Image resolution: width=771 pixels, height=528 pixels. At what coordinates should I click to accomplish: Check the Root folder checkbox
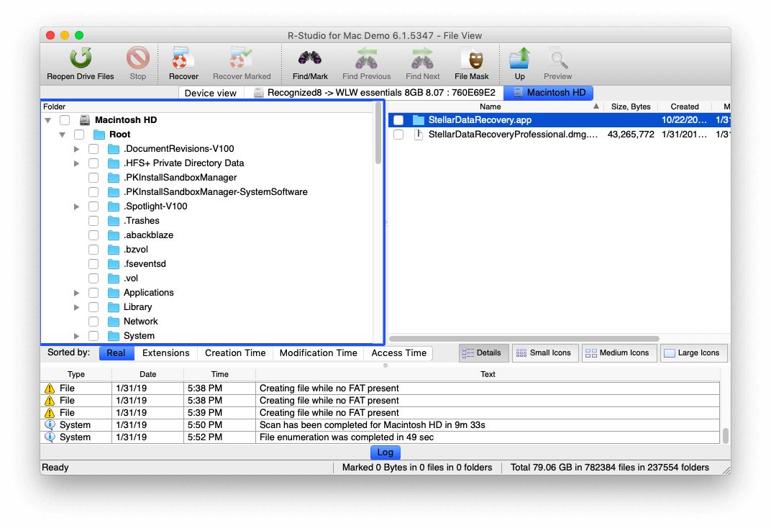79,135
